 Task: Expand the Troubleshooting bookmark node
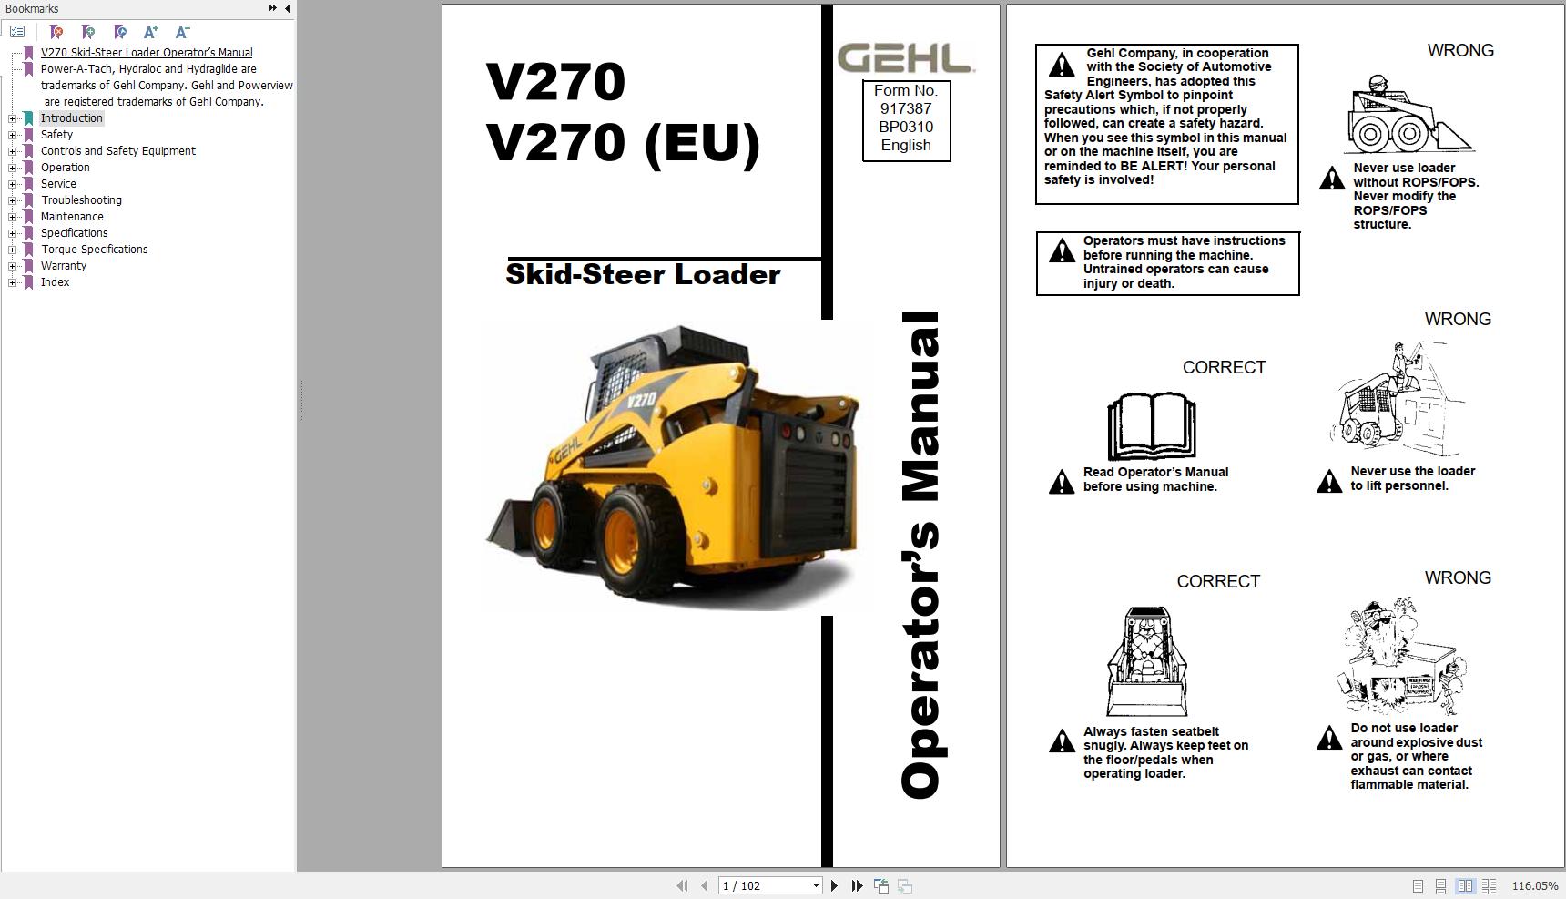[10, 199]
